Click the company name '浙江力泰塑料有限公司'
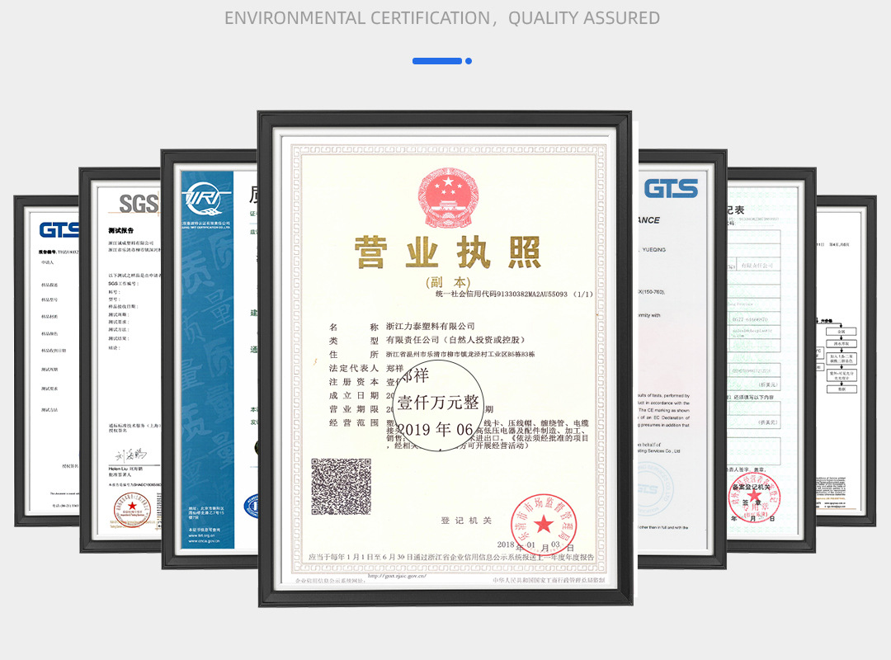This screenshot has width=891, height=660. tap(430, 327)
